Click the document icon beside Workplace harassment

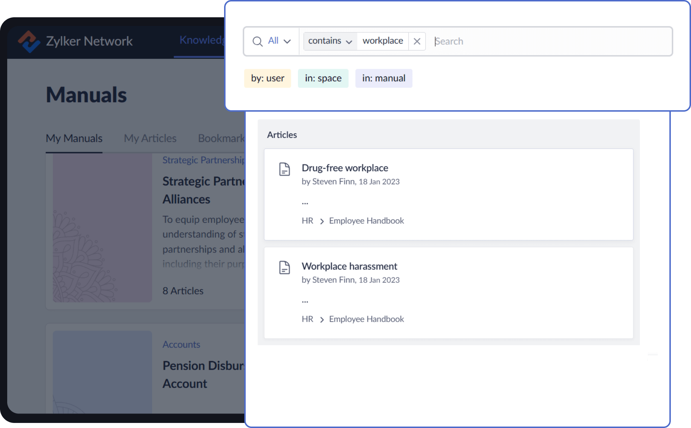pos(285,267)
